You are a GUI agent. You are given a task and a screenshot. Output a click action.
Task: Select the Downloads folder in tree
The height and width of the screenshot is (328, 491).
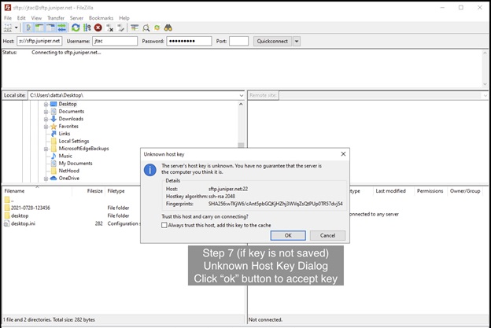coord(71,119)
